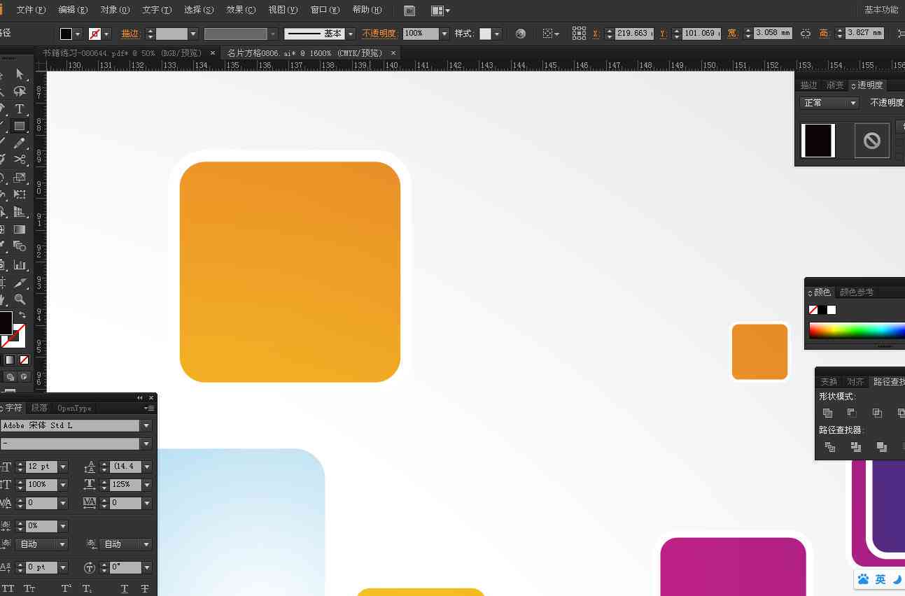Viewport: 905px width, 596px height.
Task: Toggle underline in Character panel
Action: tap(124, 589)
